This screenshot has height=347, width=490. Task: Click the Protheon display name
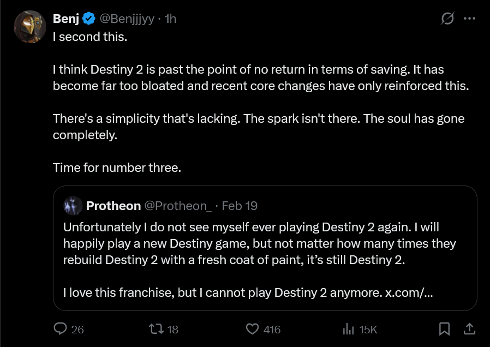click(113, 206)
